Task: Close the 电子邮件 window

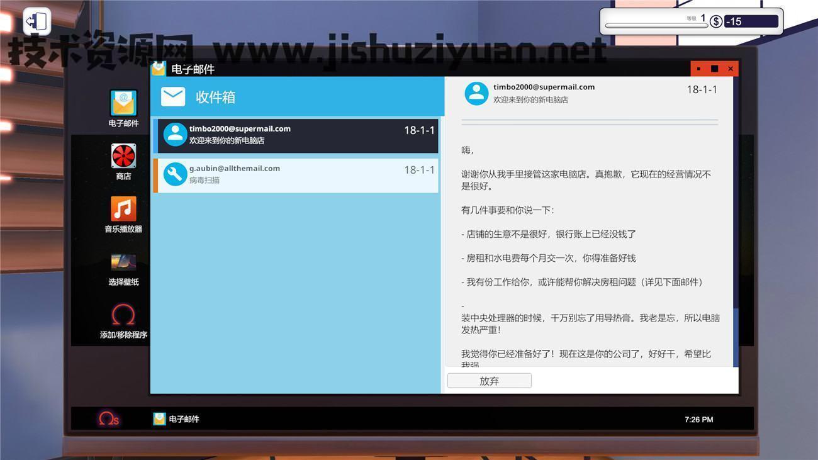Action: pyautogui.click(x=731, y=69)
